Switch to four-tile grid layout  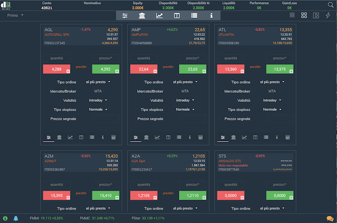[304, 15]
